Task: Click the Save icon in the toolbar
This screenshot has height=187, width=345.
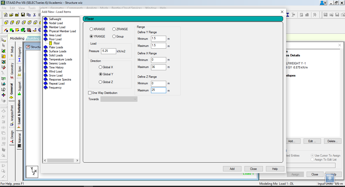Action: tap(22, 15)
